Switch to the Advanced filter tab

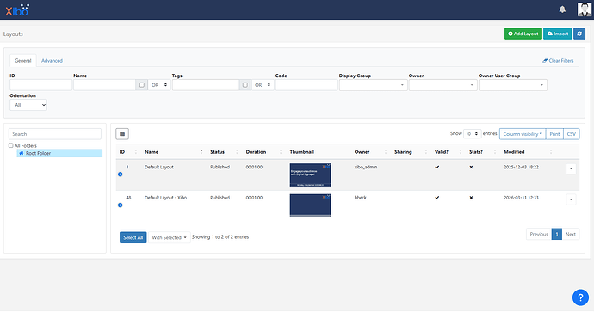click(x=52, y=60)
